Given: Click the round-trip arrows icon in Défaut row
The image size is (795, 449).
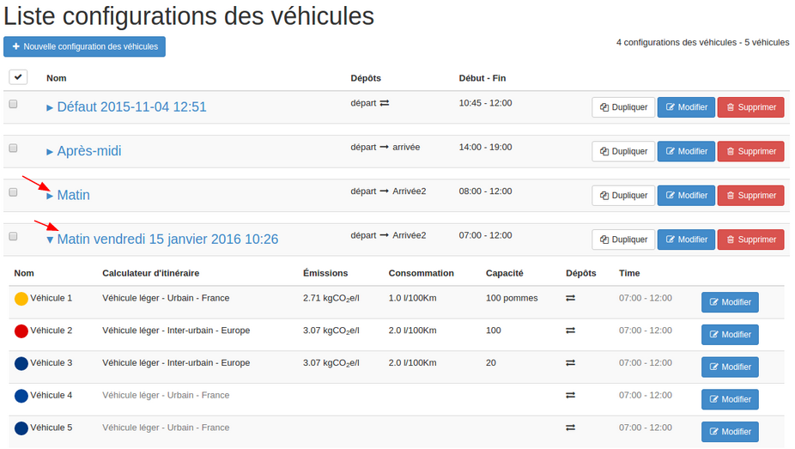Looking at the screenshot, I should click(x=385, y=103).
